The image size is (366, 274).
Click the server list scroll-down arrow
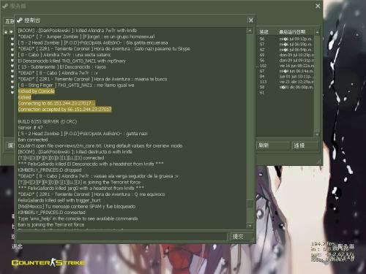(x=317, y=134)
